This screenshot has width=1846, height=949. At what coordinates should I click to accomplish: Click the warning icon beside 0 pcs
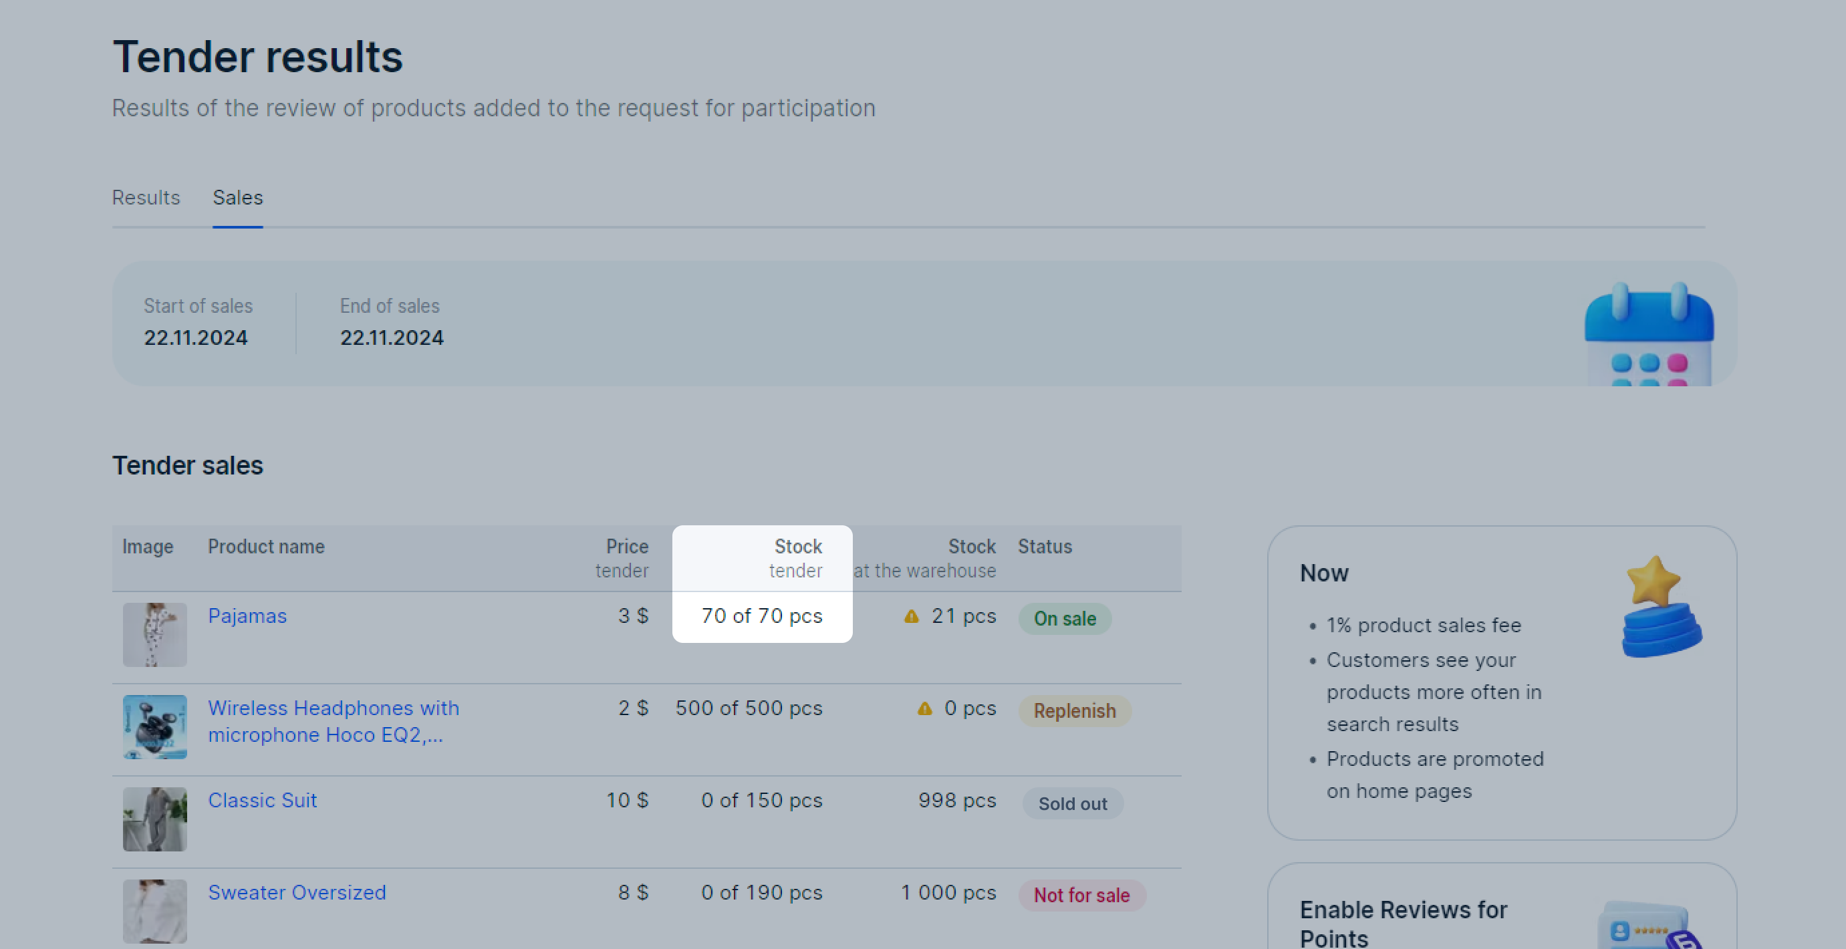click(x=924, y=709)
